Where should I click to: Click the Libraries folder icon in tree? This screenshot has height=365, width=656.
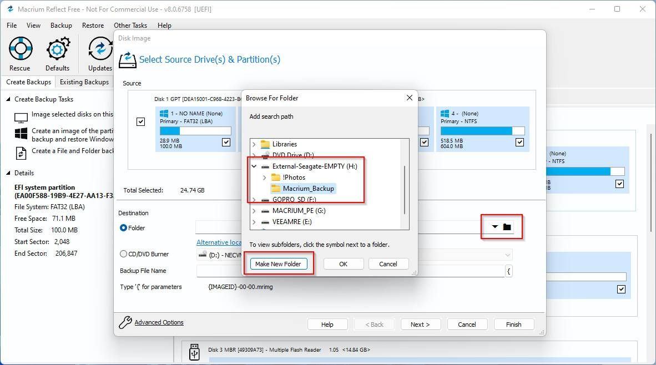tap(265, 144)
